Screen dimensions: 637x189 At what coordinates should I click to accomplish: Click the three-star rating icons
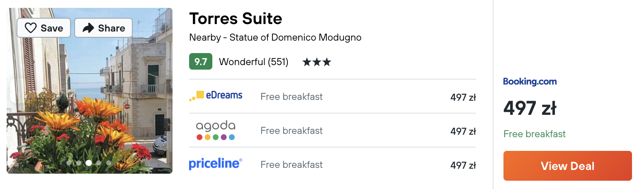click(317, 62)
